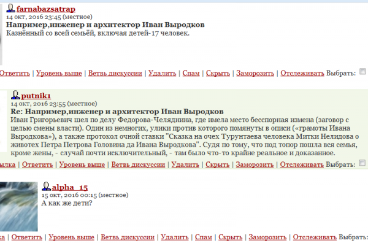The width and height of the screenshot is (368, 243).
Task: Open putnik1's profile link
Action: (x=36, y=96)
